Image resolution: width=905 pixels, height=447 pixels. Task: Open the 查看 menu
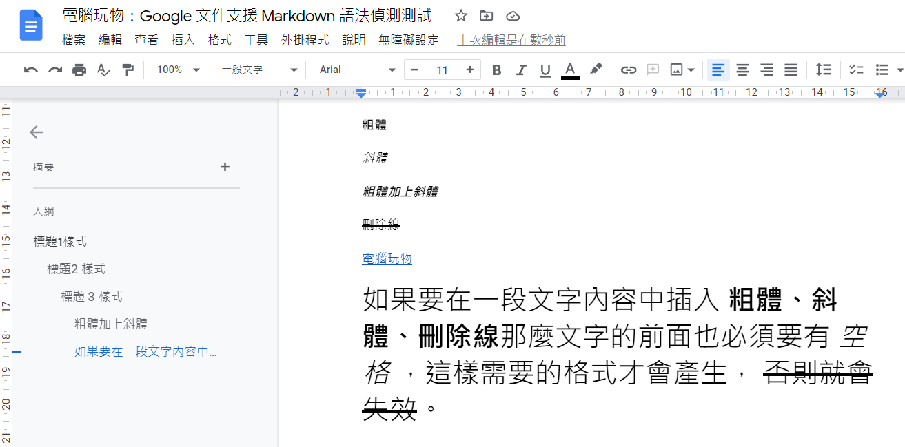click(x=147, y=41)
